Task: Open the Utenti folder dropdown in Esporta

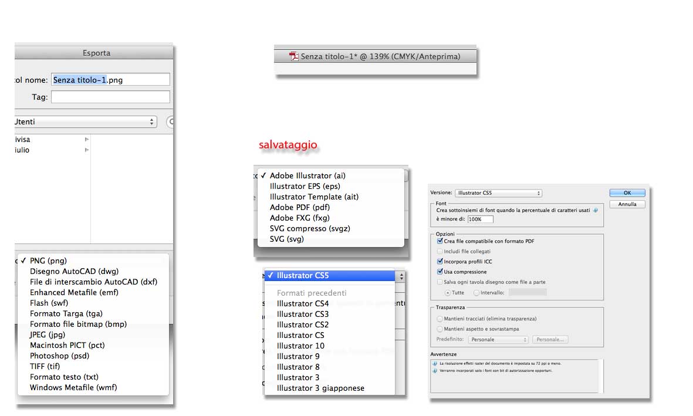Action: (x=85, y=121)
